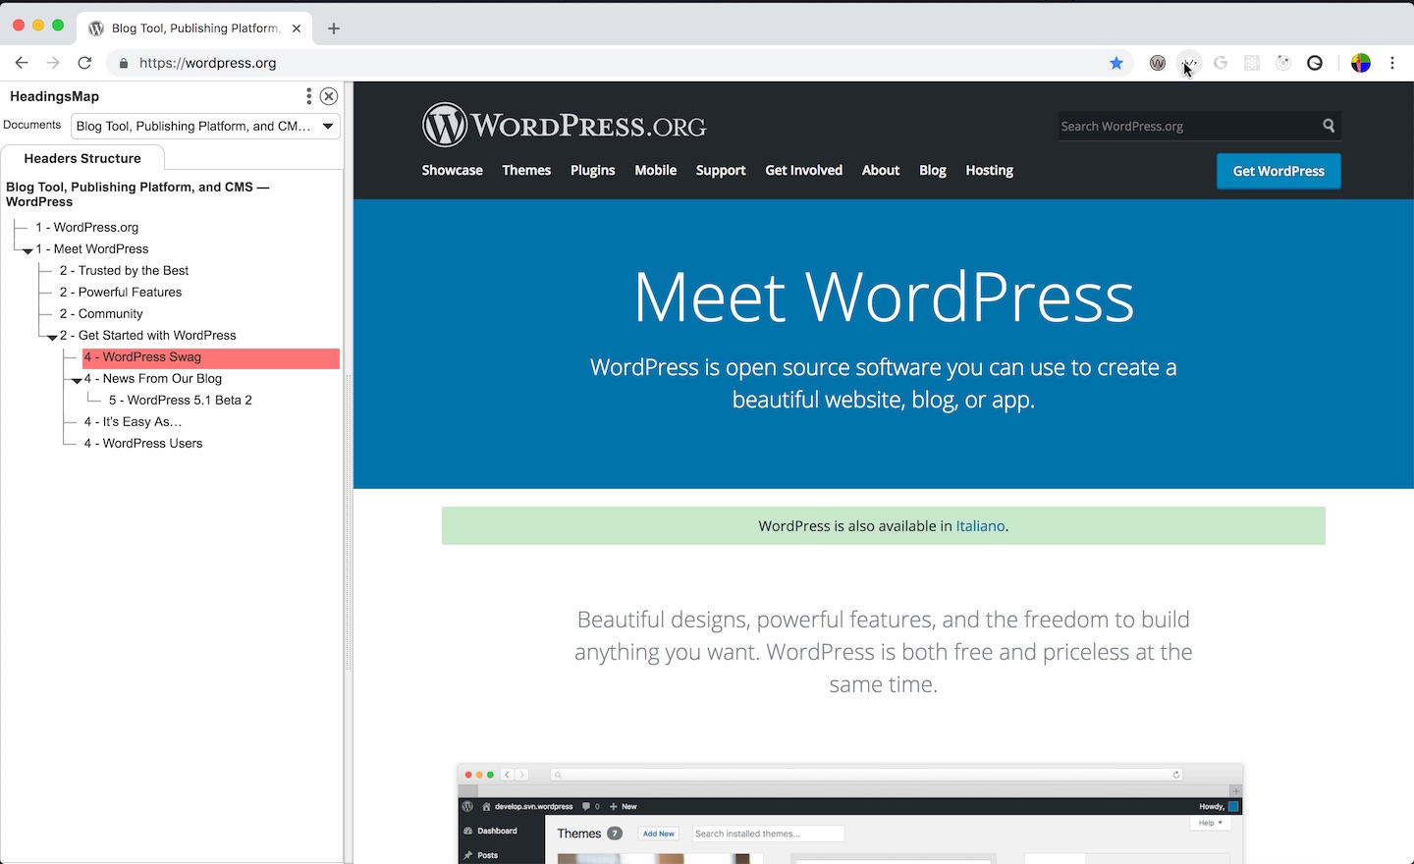
Task: Go forward in browser history
Action: (x=53, y=63)
